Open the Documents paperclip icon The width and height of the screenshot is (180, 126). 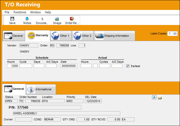click(42, 19)
